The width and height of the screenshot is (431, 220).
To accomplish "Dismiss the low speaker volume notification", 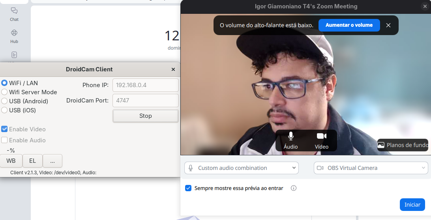I will (x=388, y=25).
